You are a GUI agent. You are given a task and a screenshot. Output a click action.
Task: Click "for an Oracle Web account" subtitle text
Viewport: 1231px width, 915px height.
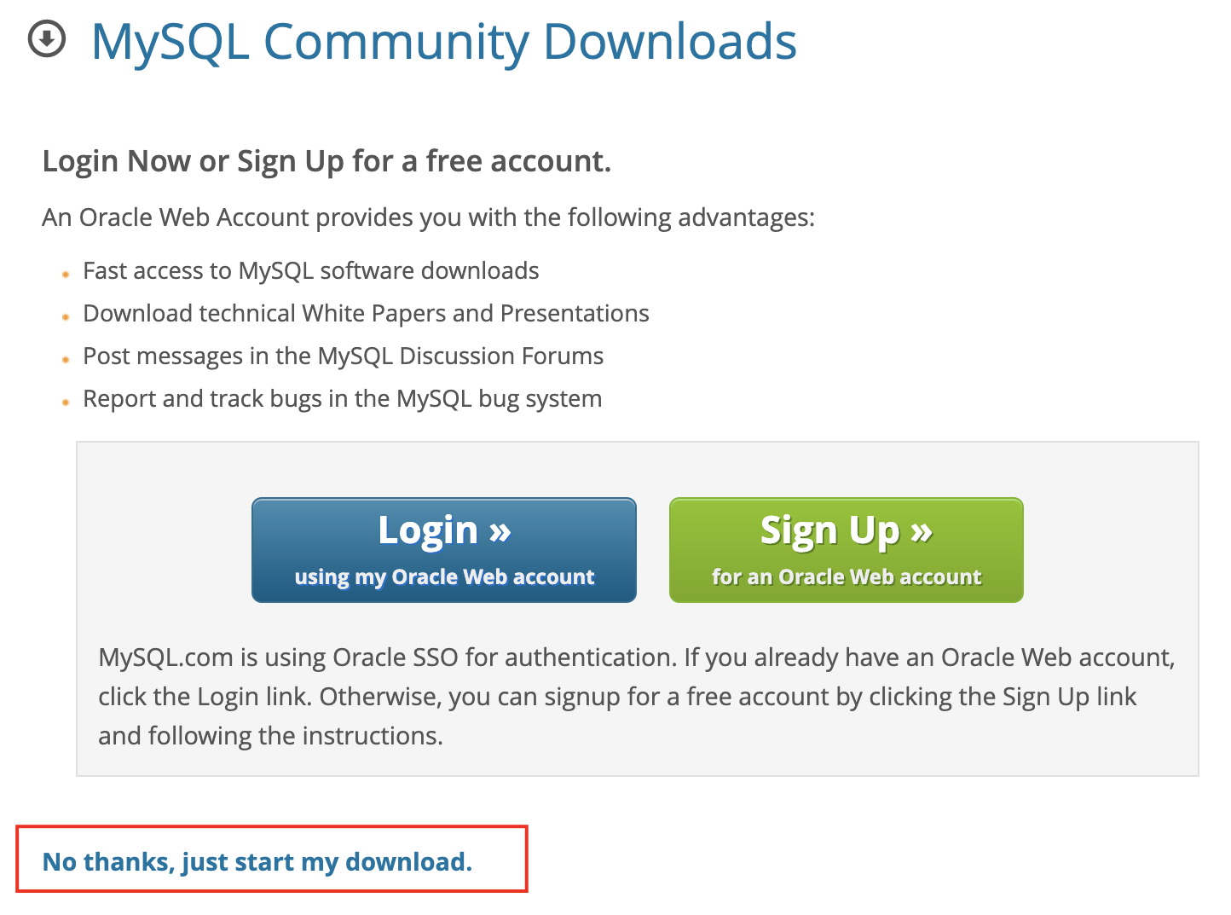coord(846,576)
